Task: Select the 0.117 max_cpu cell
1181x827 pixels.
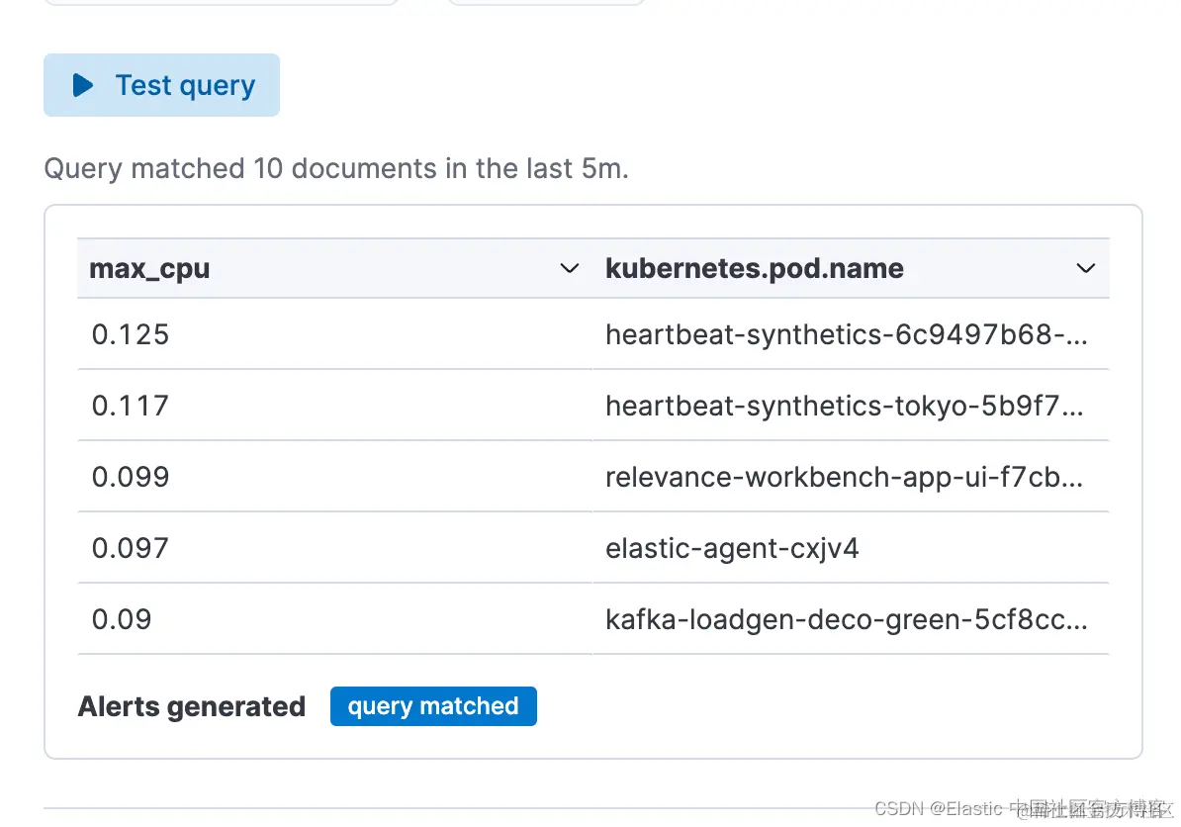Action: point(131,406)
